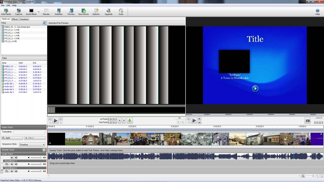This screenshot has width=324, height=182.
Task: Open the Edit menu
Action: (x=8, y=6)
